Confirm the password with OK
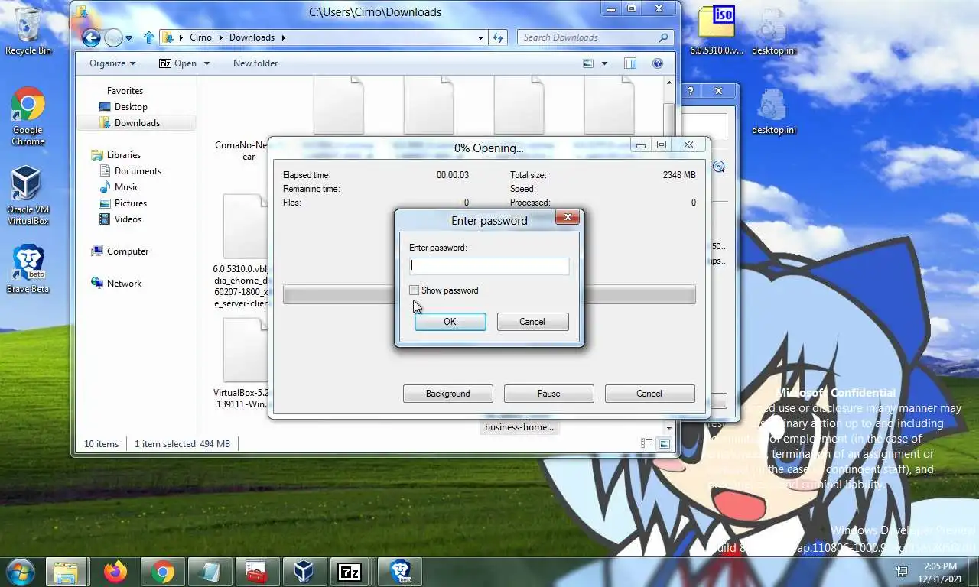 coord(450,322)
